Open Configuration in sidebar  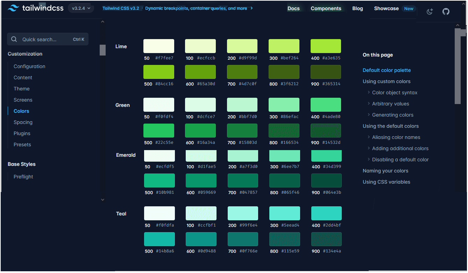point(29,66)
